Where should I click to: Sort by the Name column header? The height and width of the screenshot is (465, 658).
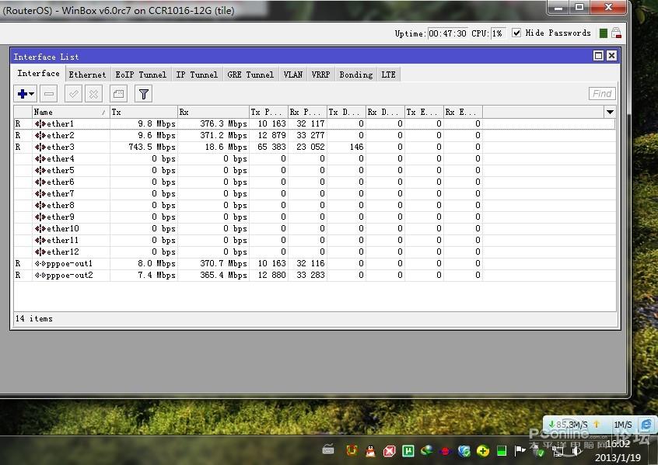pyautogui.click(x=71, y=112)
